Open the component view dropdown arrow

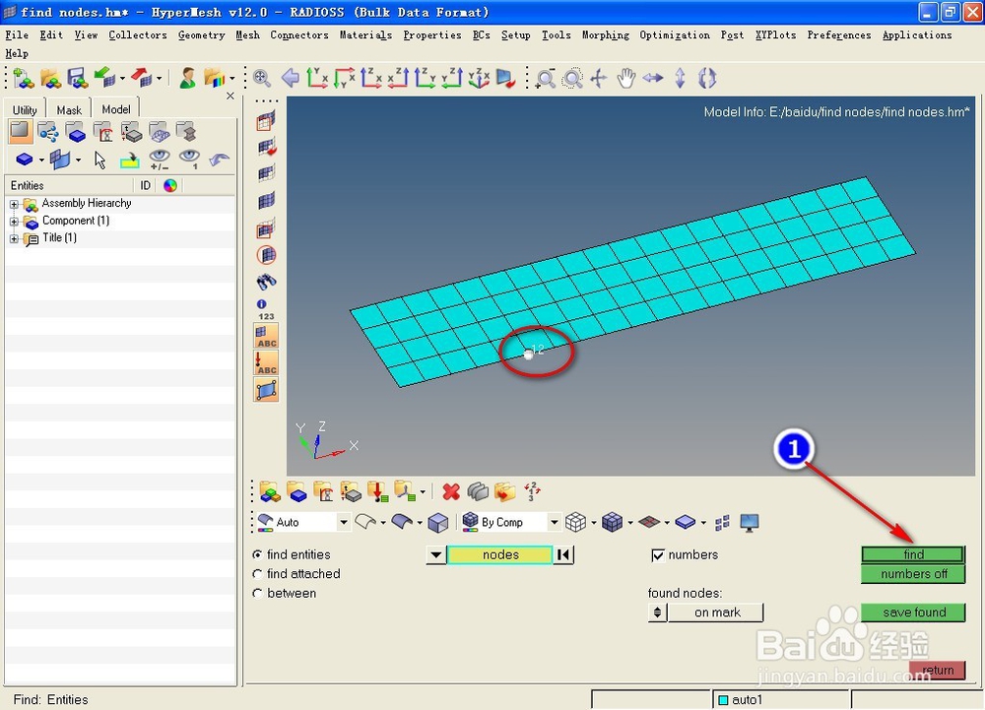coord(41,161)
